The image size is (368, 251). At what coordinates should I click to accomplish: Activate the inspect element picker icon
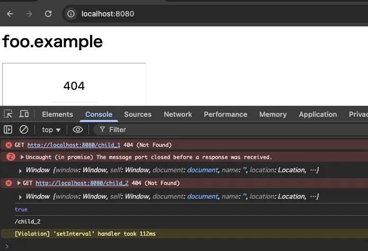pos(8,114)
